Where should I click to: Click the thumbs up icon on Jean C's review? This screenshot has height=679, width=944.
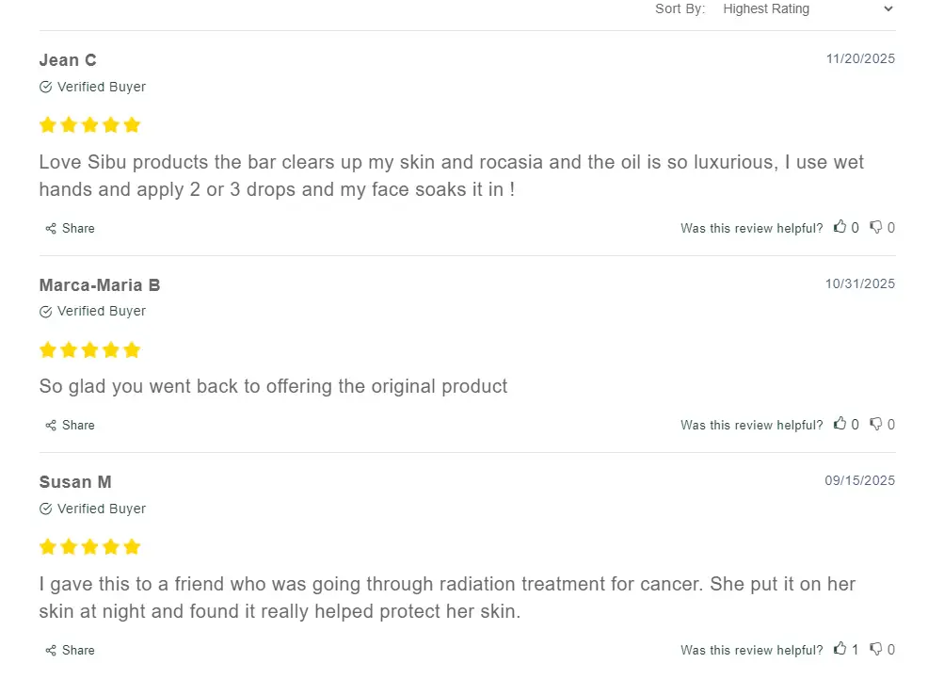840,227
